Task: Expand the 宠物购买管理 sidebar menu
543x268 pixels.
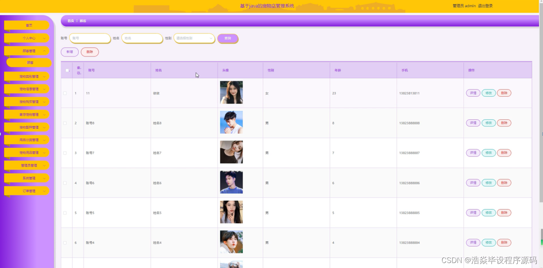Action: coord(27,102)
